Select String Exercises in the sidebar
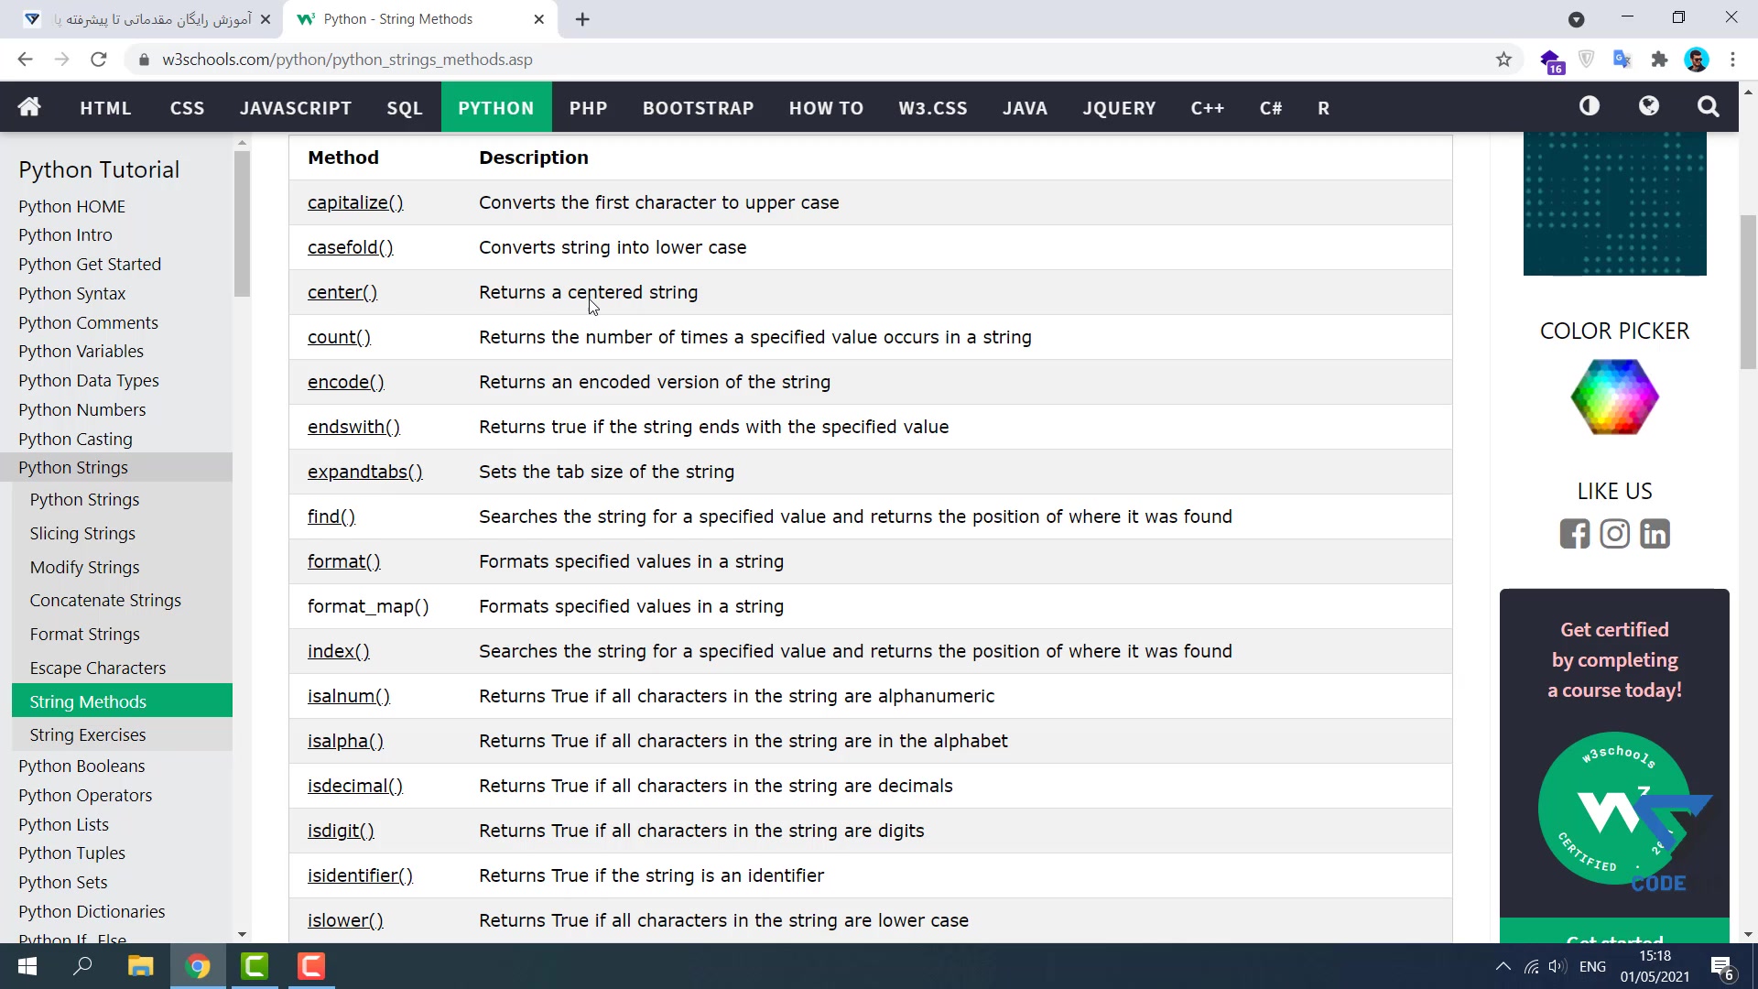 tap(88, 734)
